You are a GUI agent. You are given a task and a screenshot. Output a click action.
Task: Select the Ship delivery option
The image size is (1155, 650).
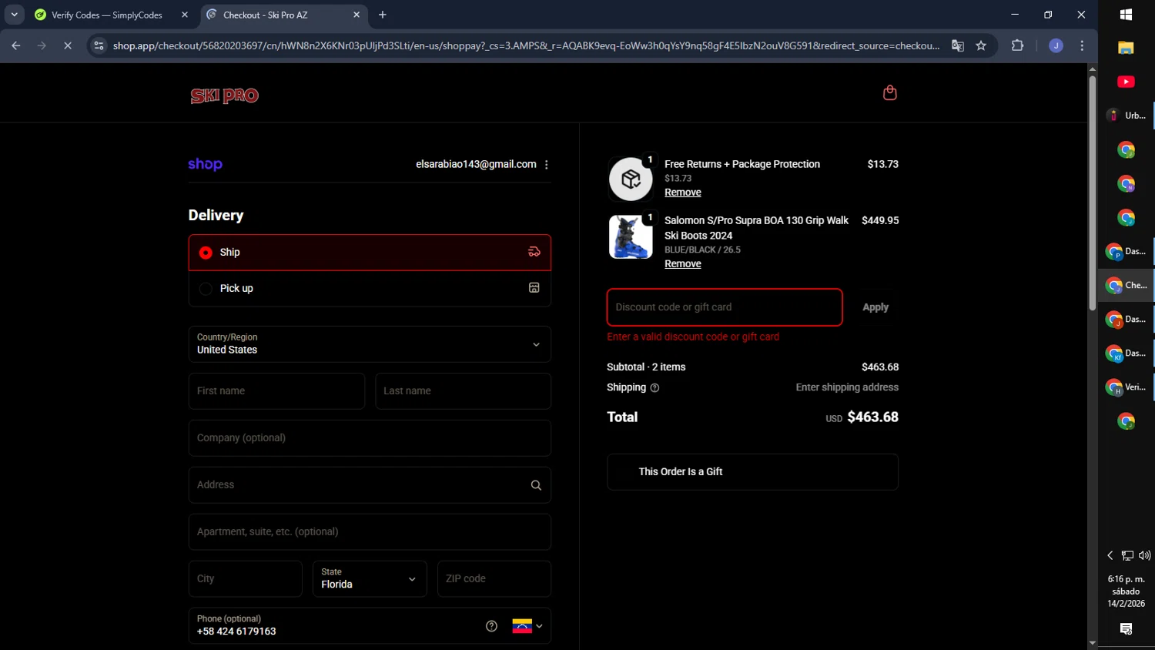coord(370,253)
